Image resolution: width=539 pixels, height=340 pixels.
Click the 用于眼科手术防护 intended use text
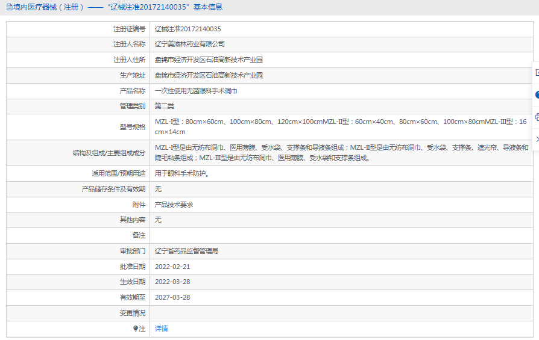183,174
